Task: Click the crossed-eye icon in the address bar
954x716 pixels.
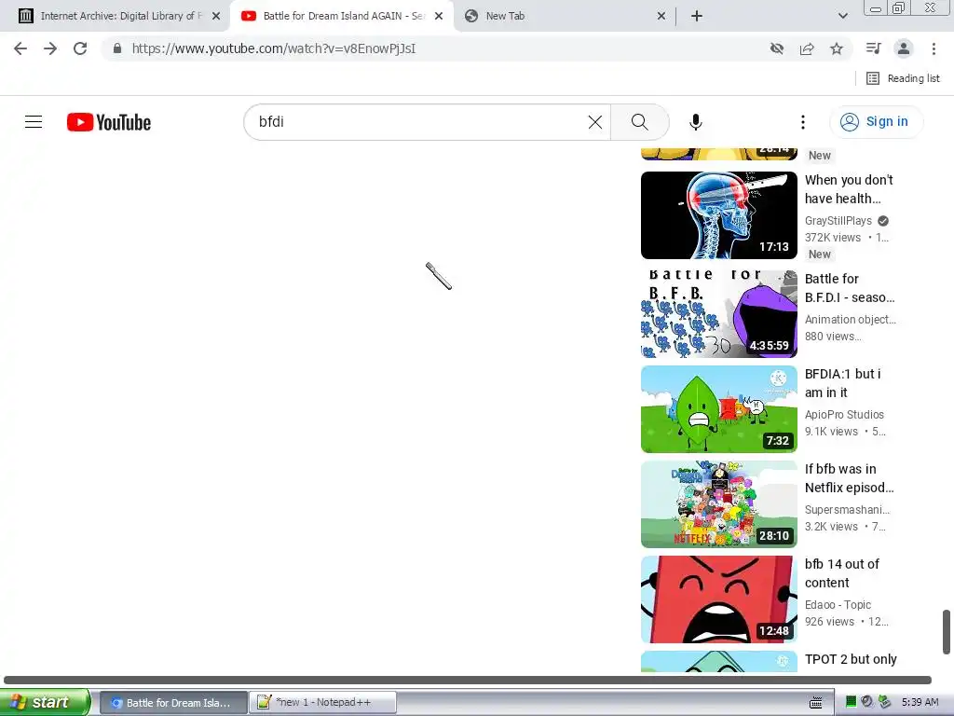Action: (776, 48)
